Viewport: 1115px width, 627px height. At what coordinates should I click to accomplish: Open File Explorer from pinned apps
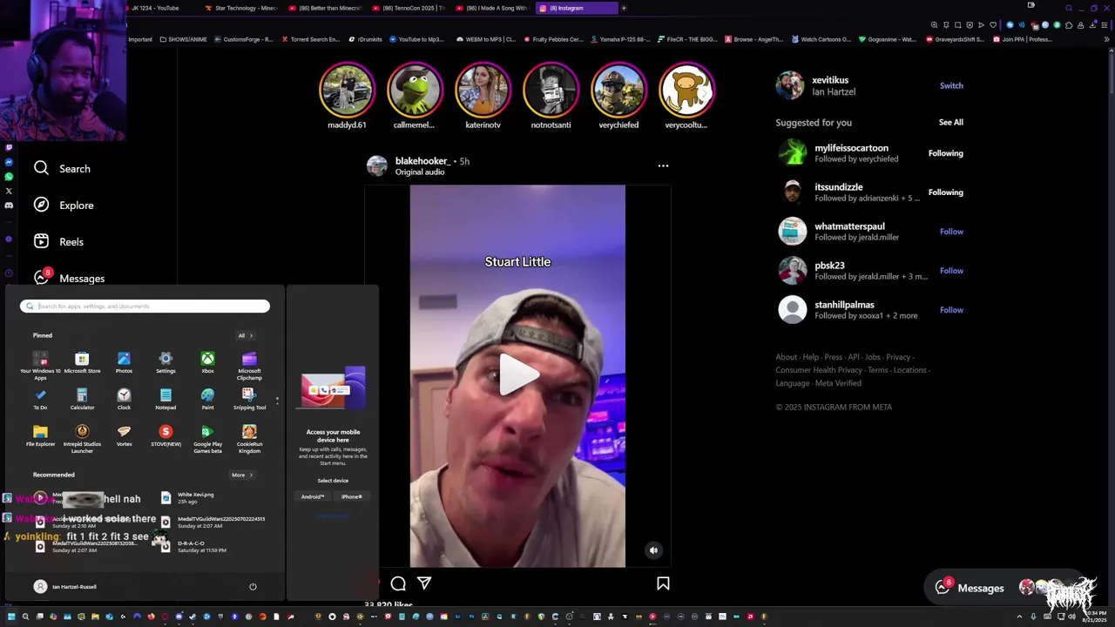[x=40, y=435]
